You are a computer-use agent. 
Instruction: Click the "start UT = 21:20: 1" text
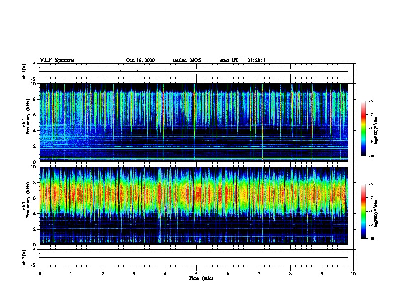pos(243,60)
